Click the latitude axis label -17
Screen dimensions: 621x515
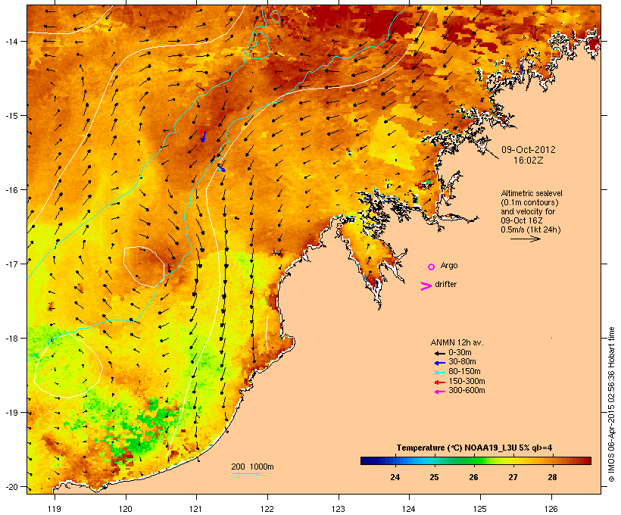coord(11,264)
